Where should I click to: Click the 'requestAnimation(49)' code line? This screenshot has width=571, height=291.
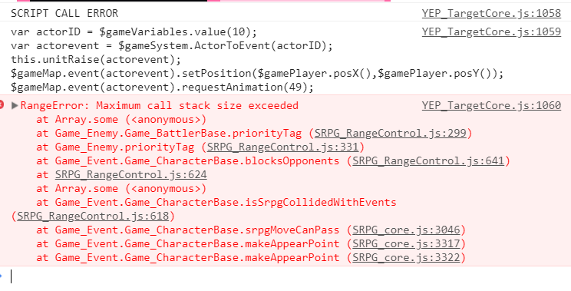(x=163, y=88)
